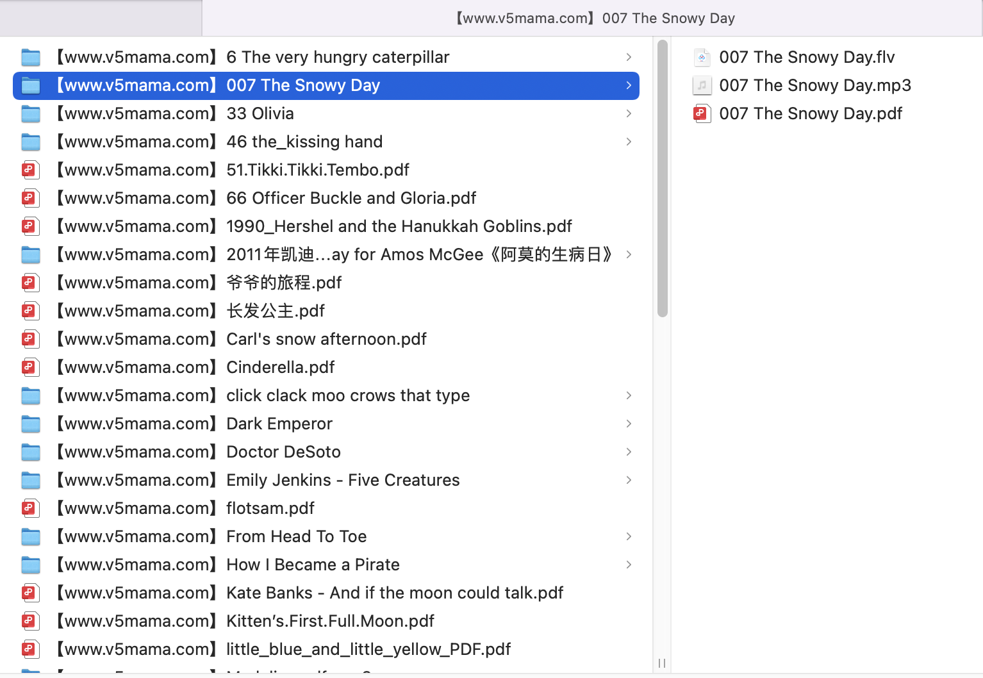The width and height of the screenshot is (983, 678).
Task: Click the Cinderella.pdf file icon
Action: click(30, 368)
